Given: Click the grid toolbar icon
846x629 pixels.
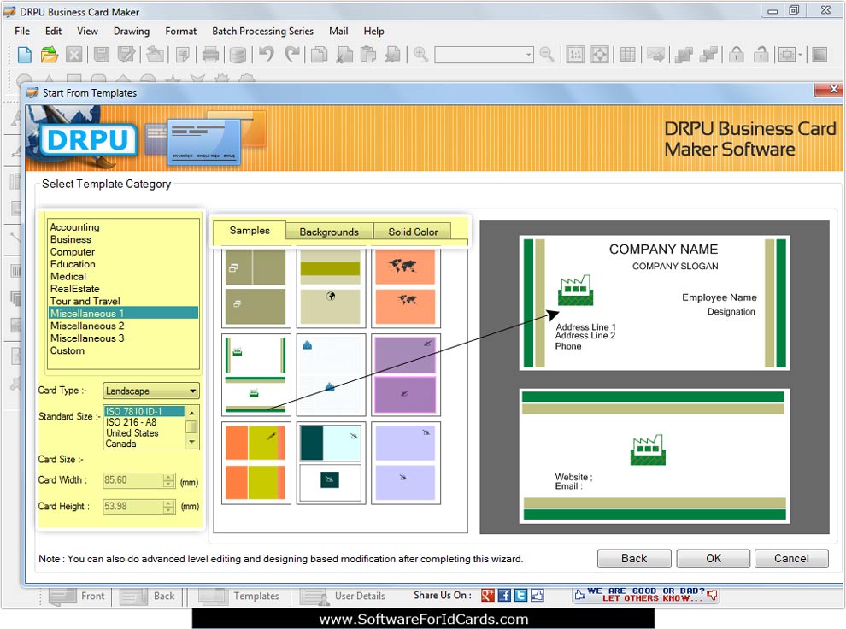Looking at the screenshot, I should click(x=627, y=55).
